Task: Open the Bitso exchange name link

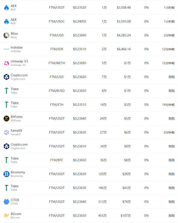Action: pyautogui.click(x=14, y=34)
